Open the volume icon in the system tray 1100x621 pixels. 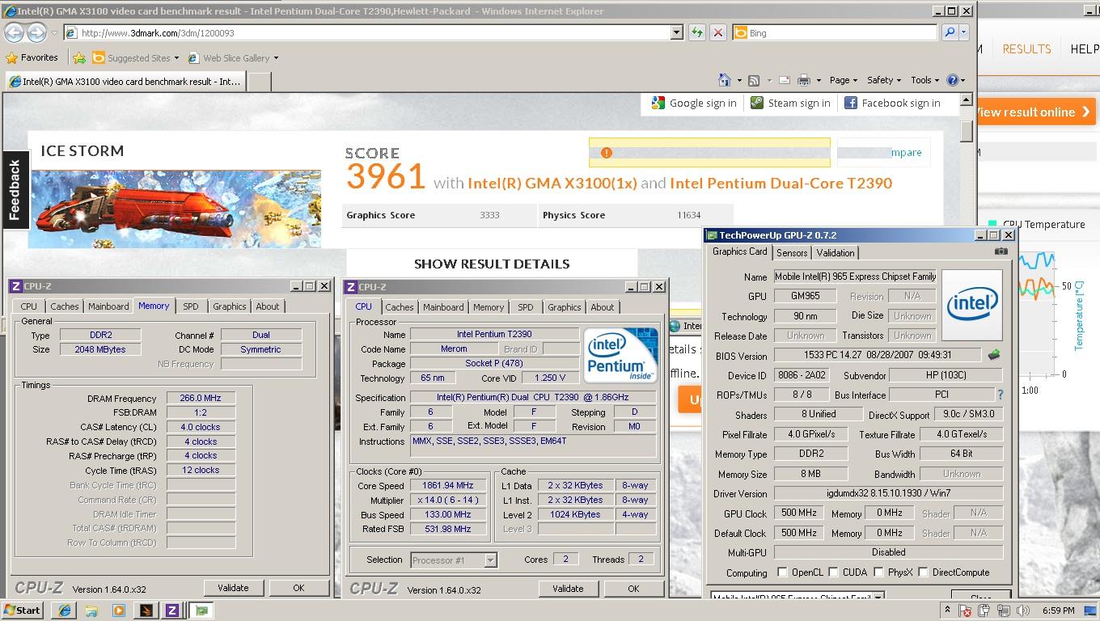tap(1022, 610)
